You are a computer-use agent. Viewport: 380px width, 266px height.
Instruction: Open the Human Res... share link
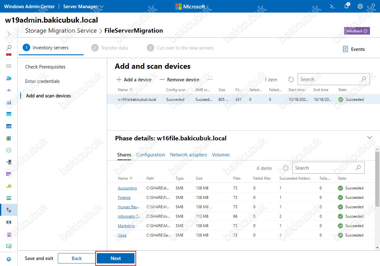coord(129,207)
